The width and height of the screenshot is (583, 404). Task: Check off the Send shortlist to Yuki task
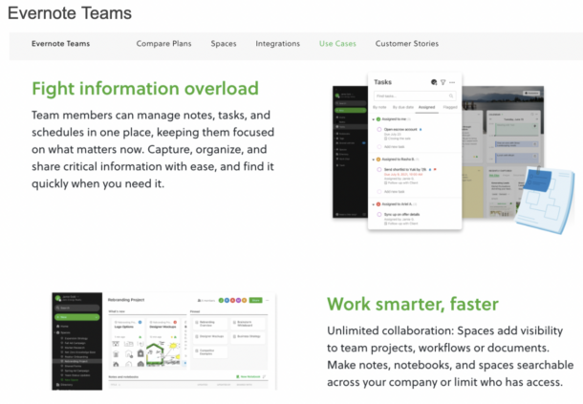pos(379,169)
